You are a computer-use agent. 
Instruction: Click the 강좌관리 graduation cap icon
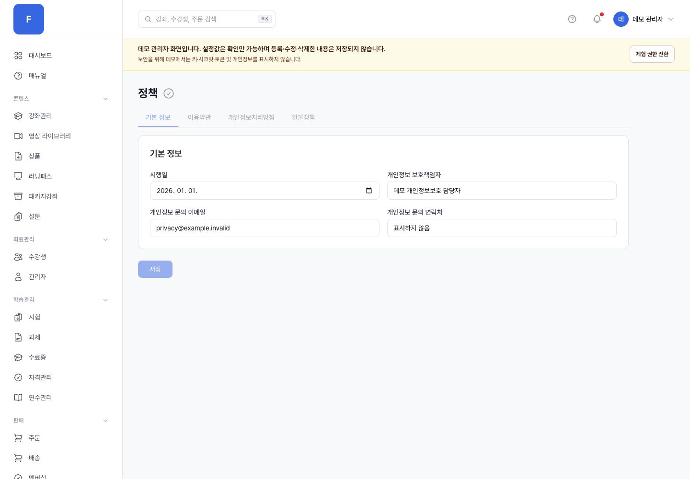click(x=18, y=116)
